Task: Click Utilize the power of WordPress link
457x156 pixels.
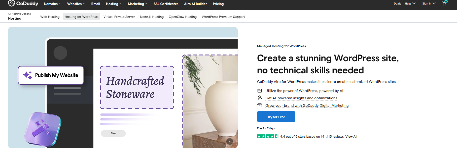Action: coord(304,91)
